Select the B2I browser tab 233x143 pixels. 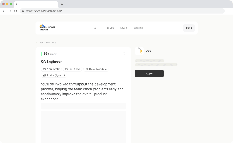point(36,4)
